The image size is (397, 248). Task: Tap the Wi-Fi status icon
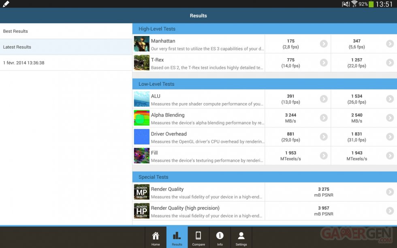click(354, 4)
